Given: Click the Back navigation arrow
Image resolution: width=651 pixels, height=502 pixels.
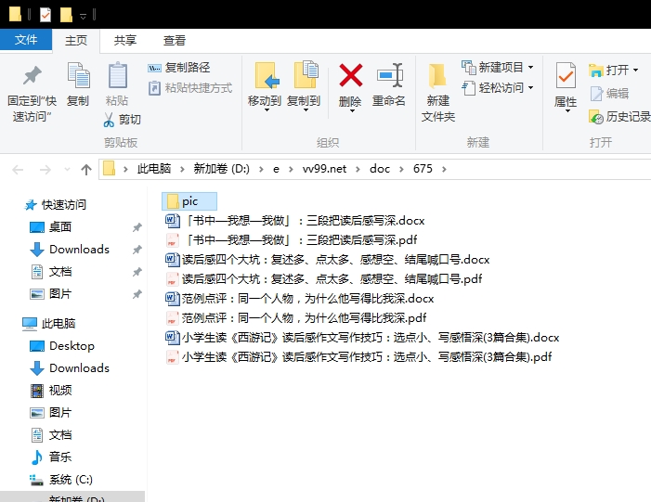Looking at the screenshot, I should tap(18, 169).
